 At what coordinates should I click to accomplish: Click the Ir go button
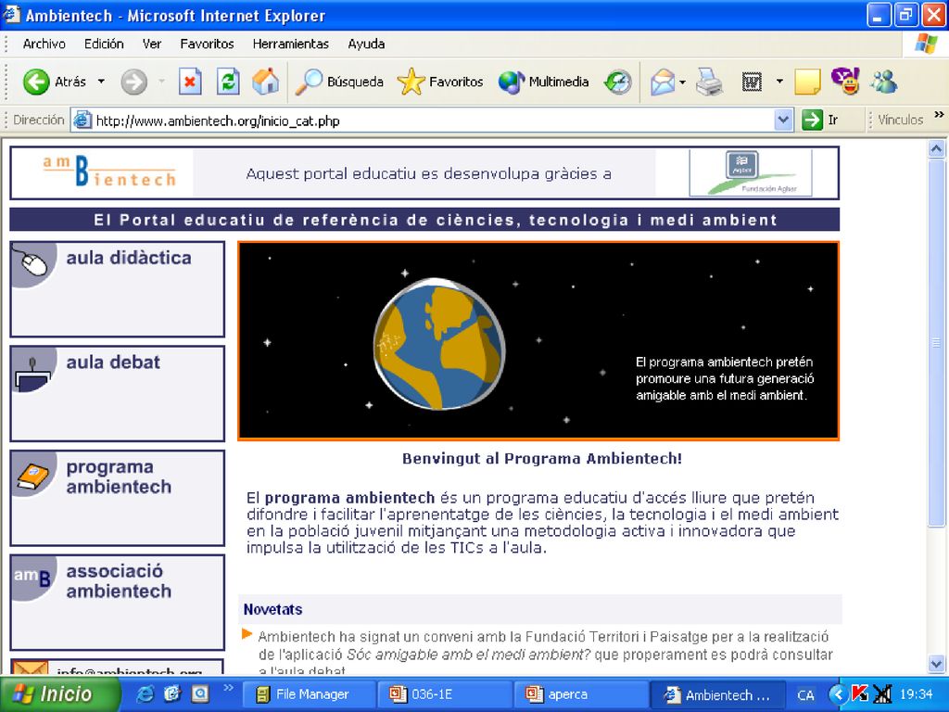(821, 120)
